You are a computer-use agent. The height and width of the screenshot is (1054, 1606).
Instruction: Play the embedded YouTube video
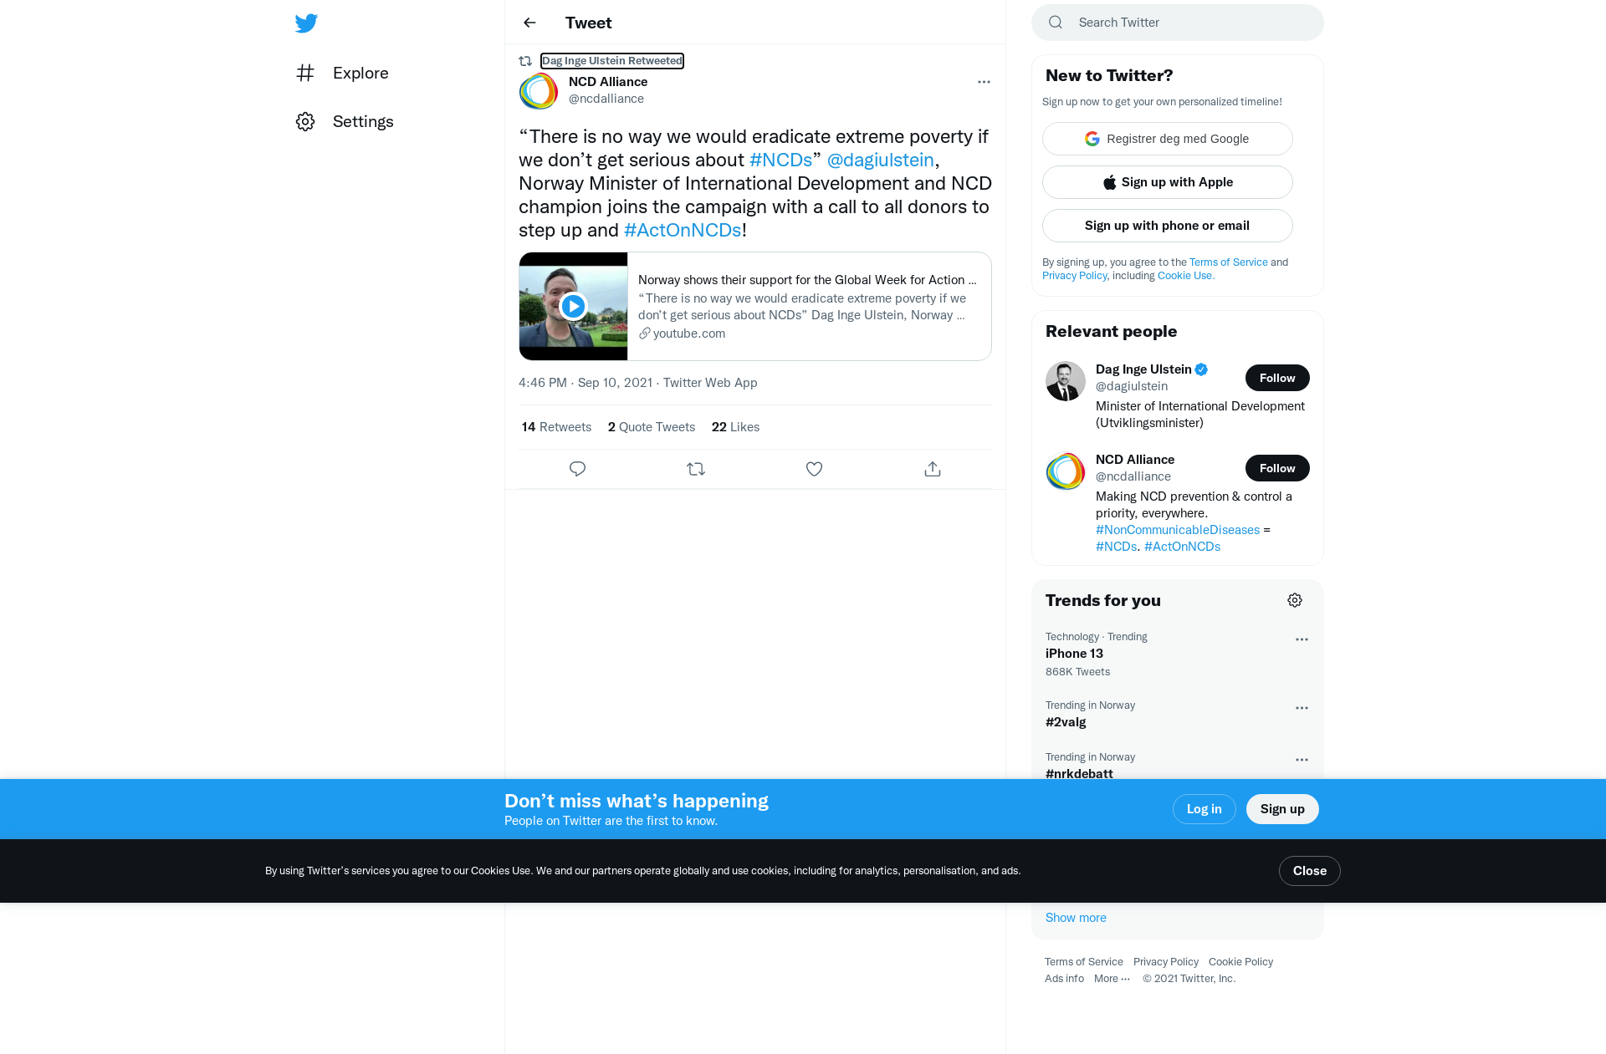(573, 307)
